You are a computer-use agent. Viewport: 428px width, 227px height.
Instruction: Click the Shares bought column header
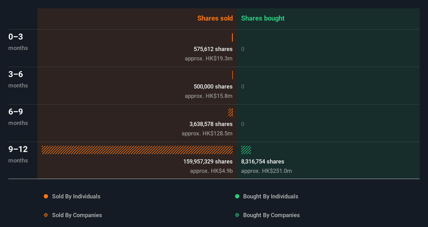coord(263,18)
